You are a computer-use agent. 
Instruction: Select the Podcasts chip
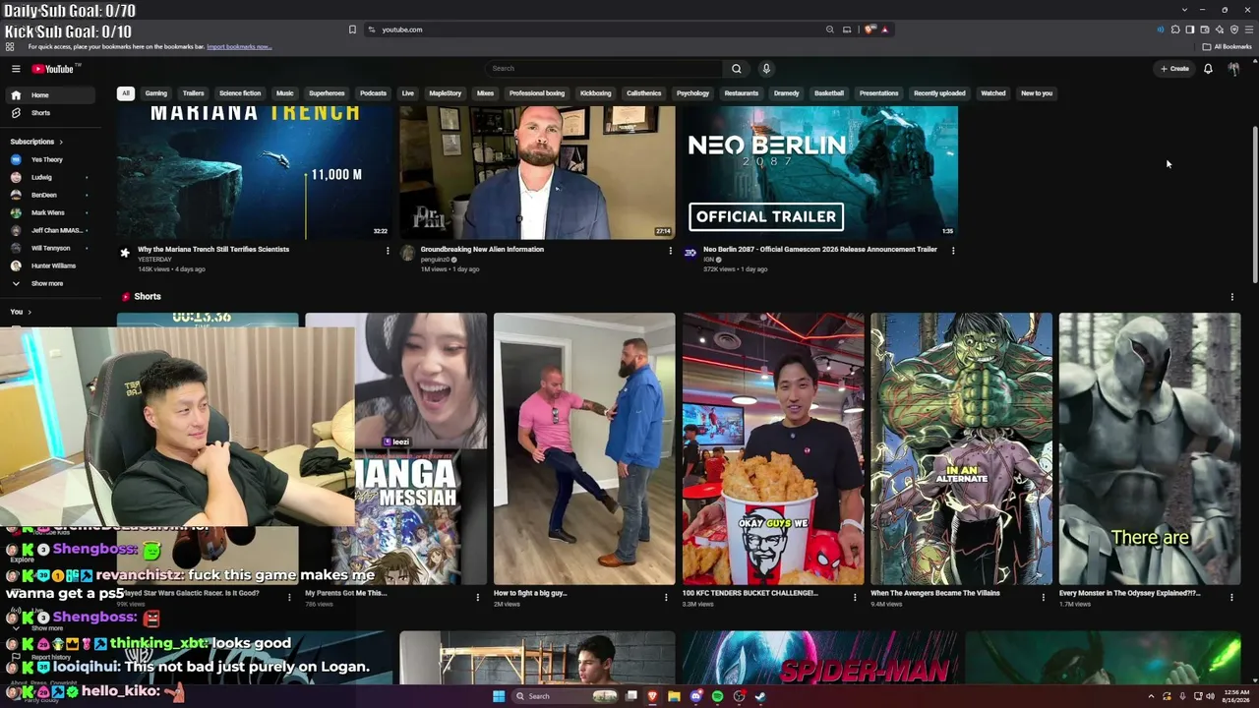373,93
